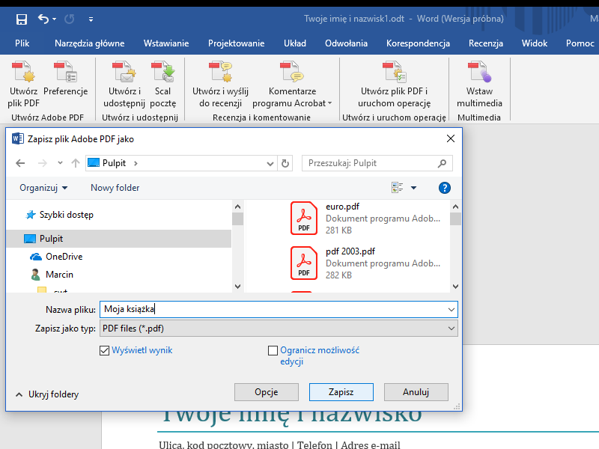Click Pulpit in the address bar
The width and height of the screenshot is (599, 449).
point(114,163)
